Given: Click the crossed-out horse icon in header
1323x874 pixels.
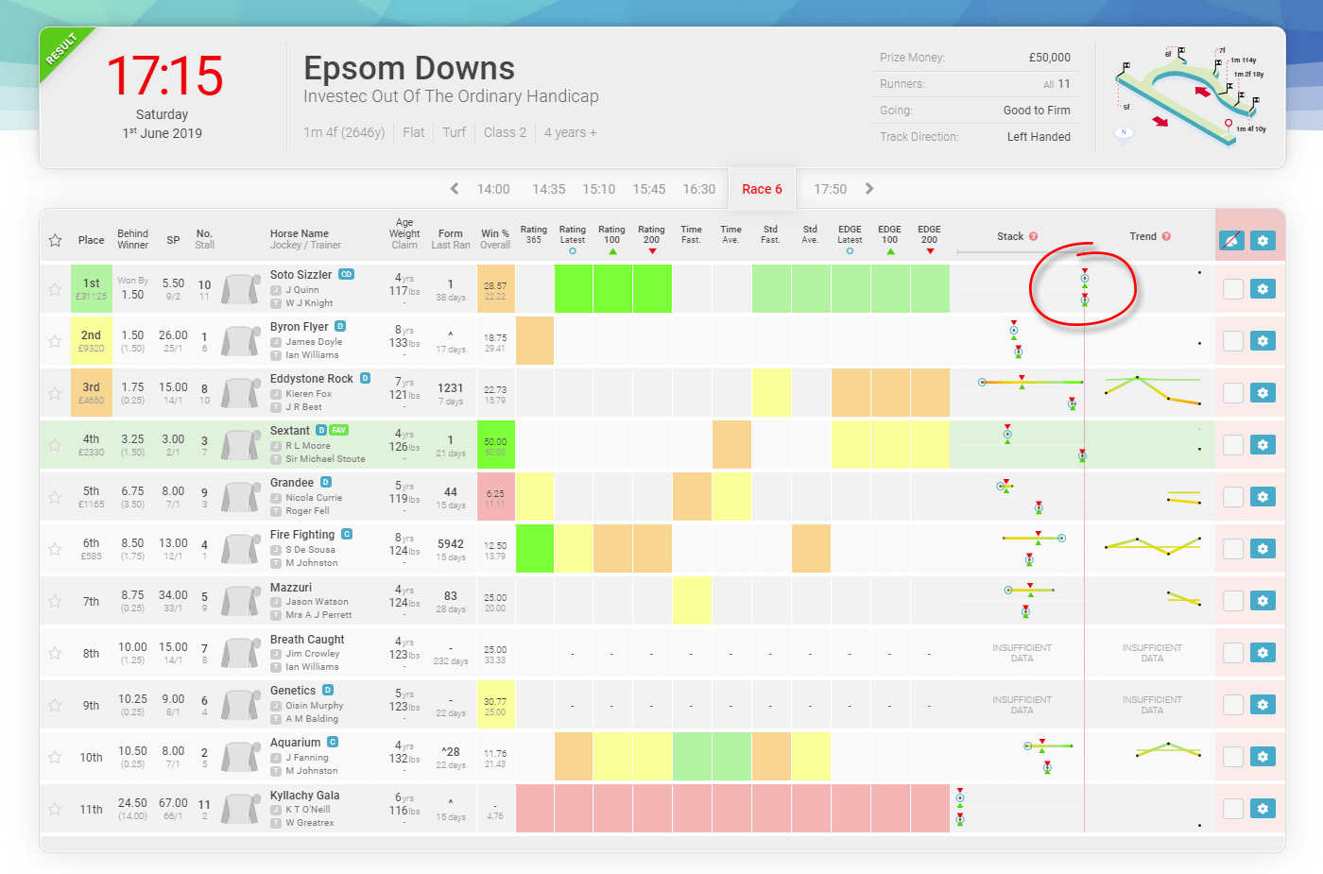Looking at the screenshot, I should point(1230,241).
